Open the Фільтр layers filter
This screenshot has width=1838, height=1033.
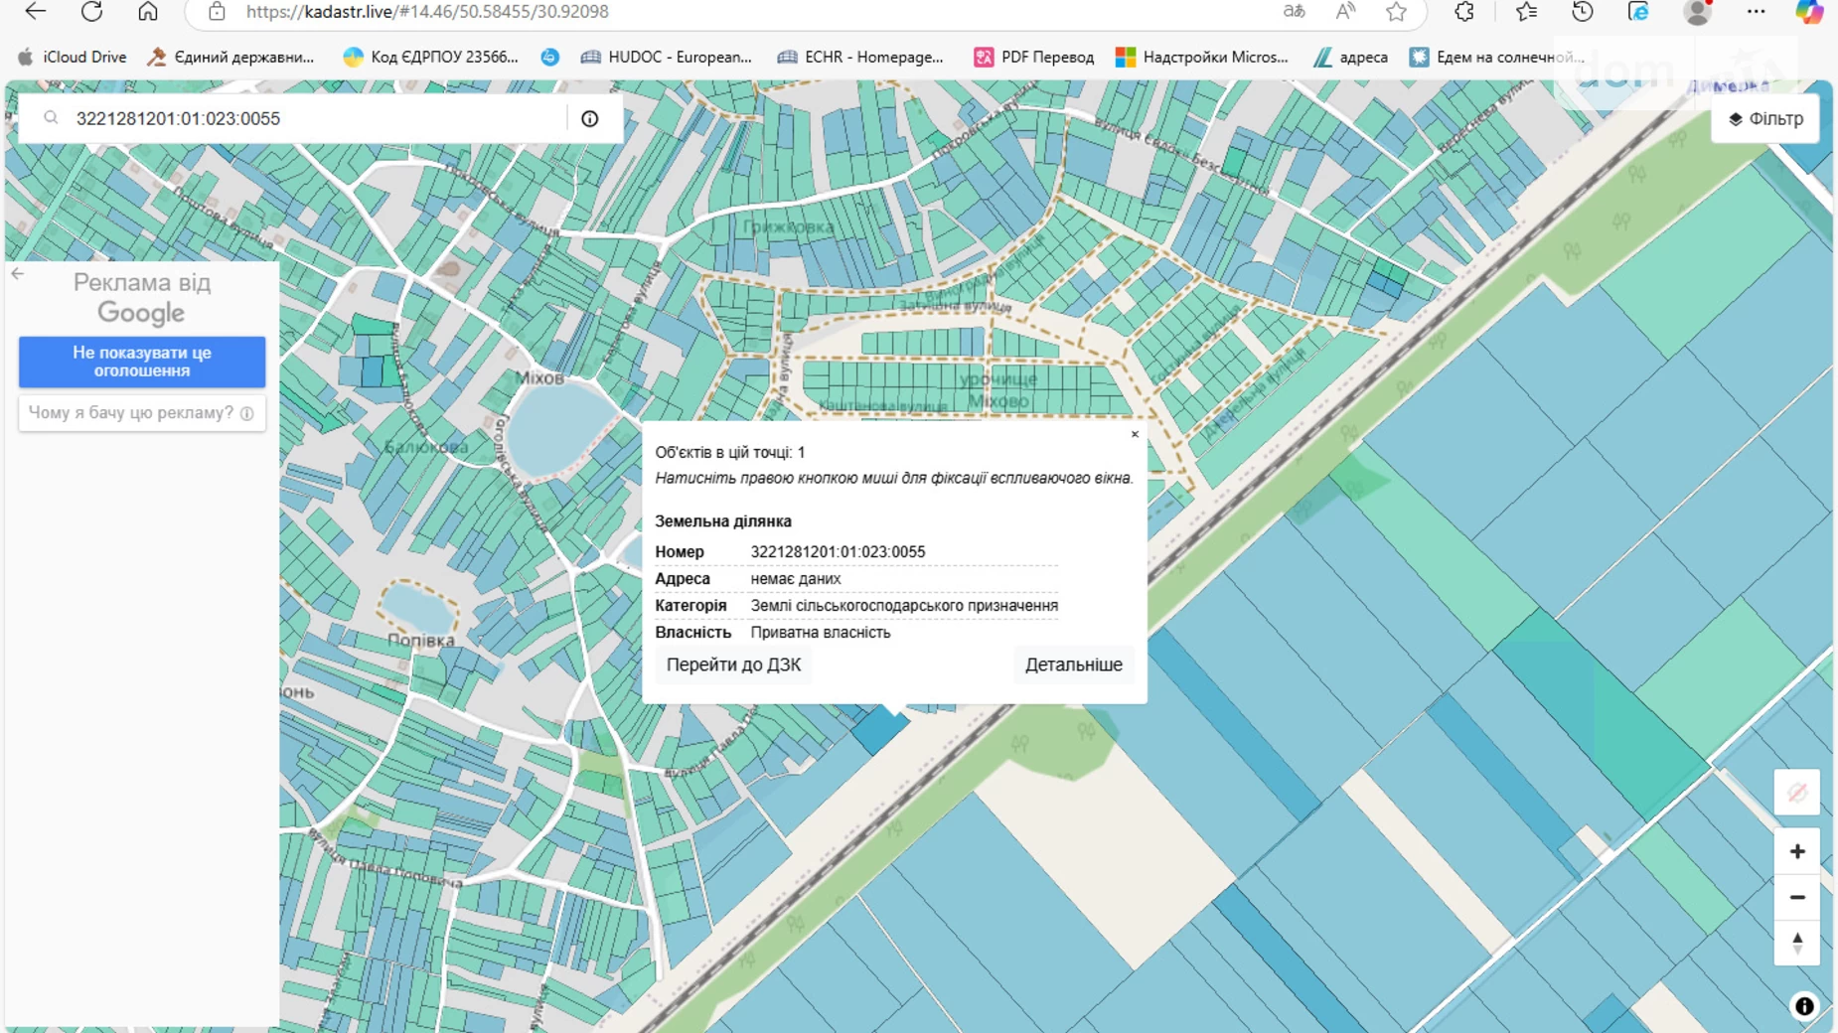pos(1765,118)
